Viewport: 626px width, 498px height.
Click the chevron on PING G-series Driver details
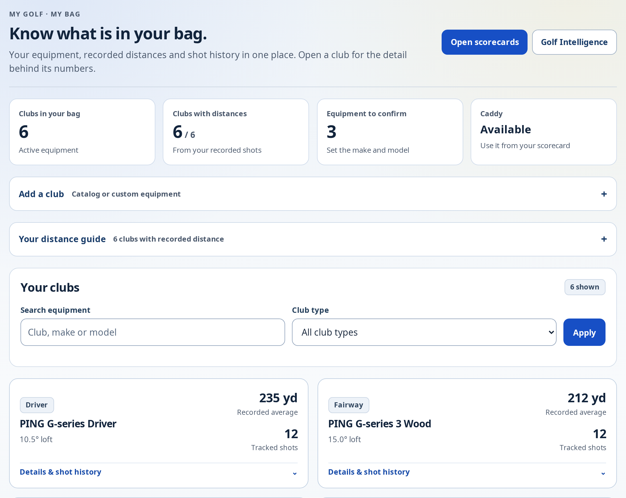(295, 473)
